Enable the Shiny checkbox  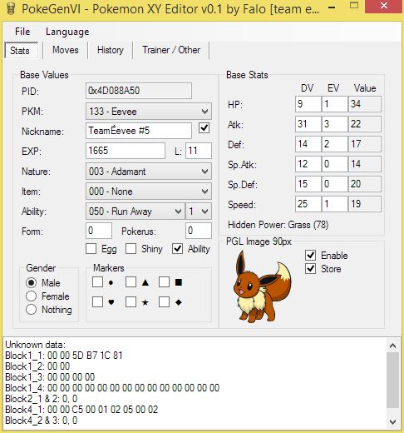(x=131, y=249)
